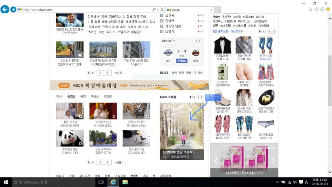The height and width of the screenshot is (187, 332).
Task: Open the blue jeans 50% SALE item
Action: pos(266,45)
